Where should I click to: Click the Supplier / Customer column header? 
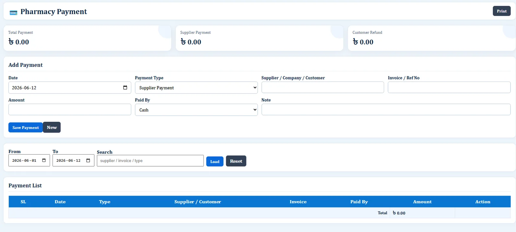tap(198, 202)
